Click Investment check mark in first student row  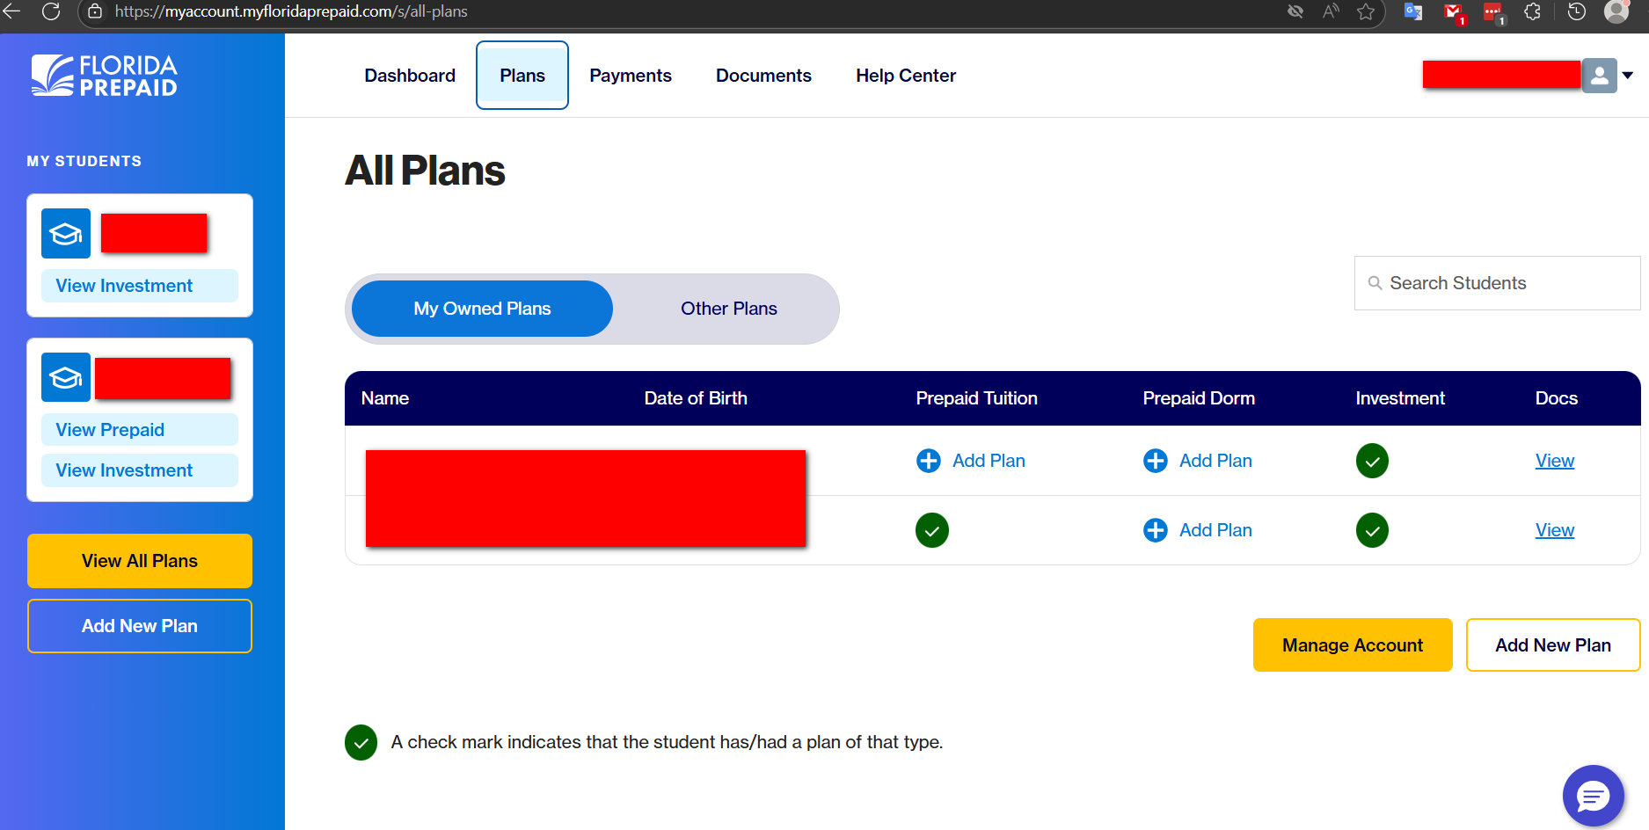tap(1372, 461)
